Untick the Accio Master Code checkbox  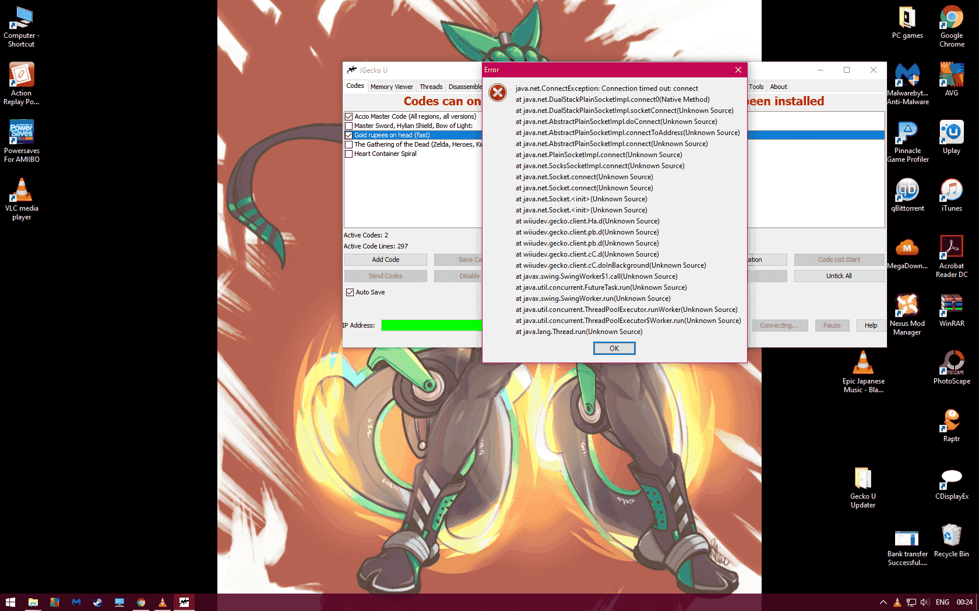349,116
